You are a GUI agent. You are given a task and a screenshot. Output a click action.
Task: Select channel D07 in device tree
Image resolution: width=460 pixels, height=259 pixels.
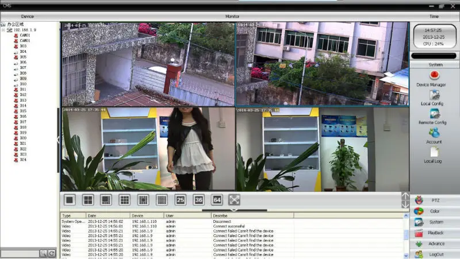[x=23, y=68]
